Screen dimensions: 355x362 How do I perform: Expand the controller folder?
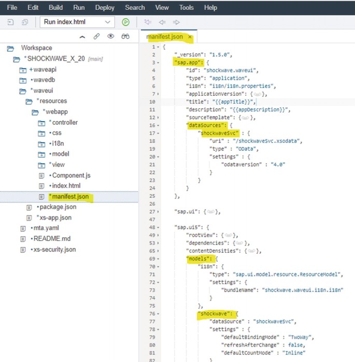[x=42, y=123]
